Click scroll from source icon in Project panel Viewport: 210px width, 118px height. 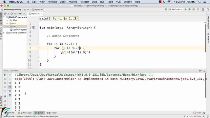[x=12, y=14]
